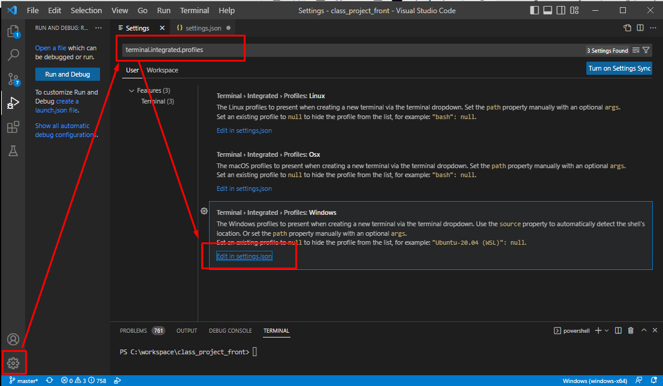Image resolution: width=663 pixels, height=386 pixels.
Task: Click the VS Code logo icon
Action: click(x=12, y=10)
